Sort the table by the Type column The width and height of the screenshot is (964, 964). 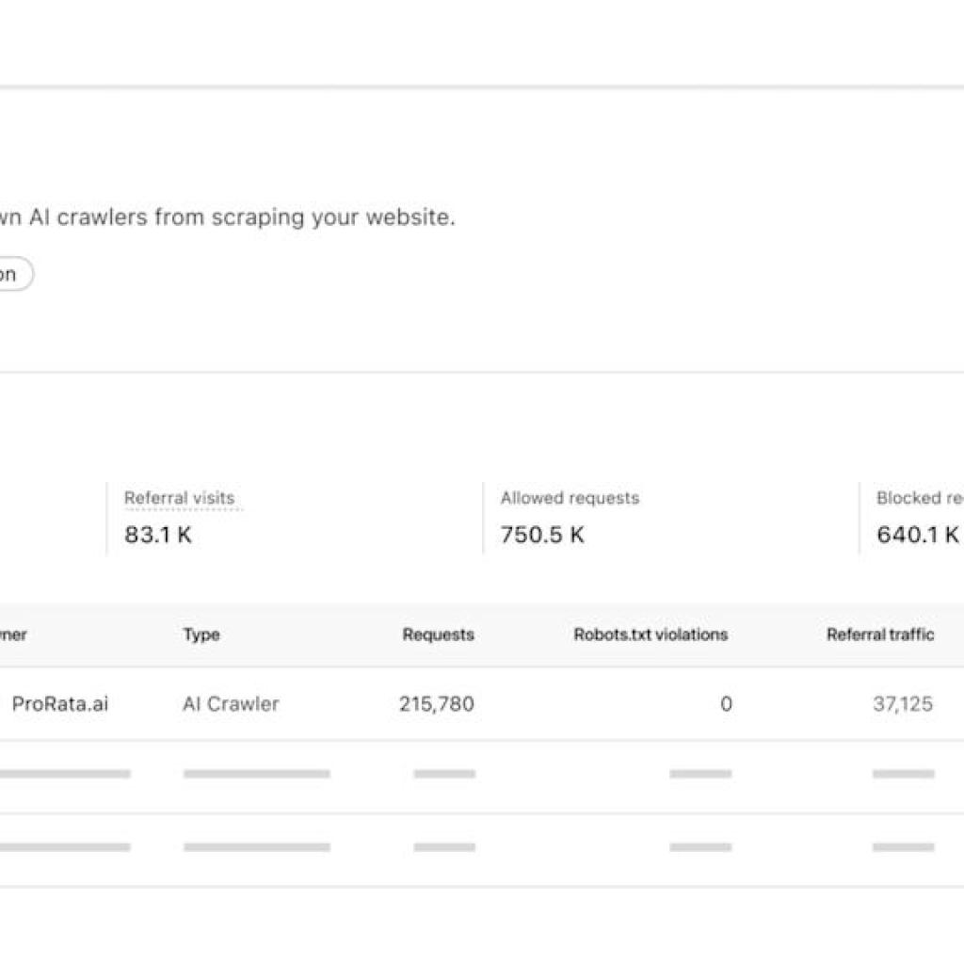coord(200,635)
